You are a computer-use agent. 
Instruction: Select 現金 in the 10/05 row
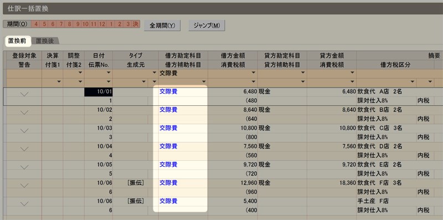coord(264,165)
